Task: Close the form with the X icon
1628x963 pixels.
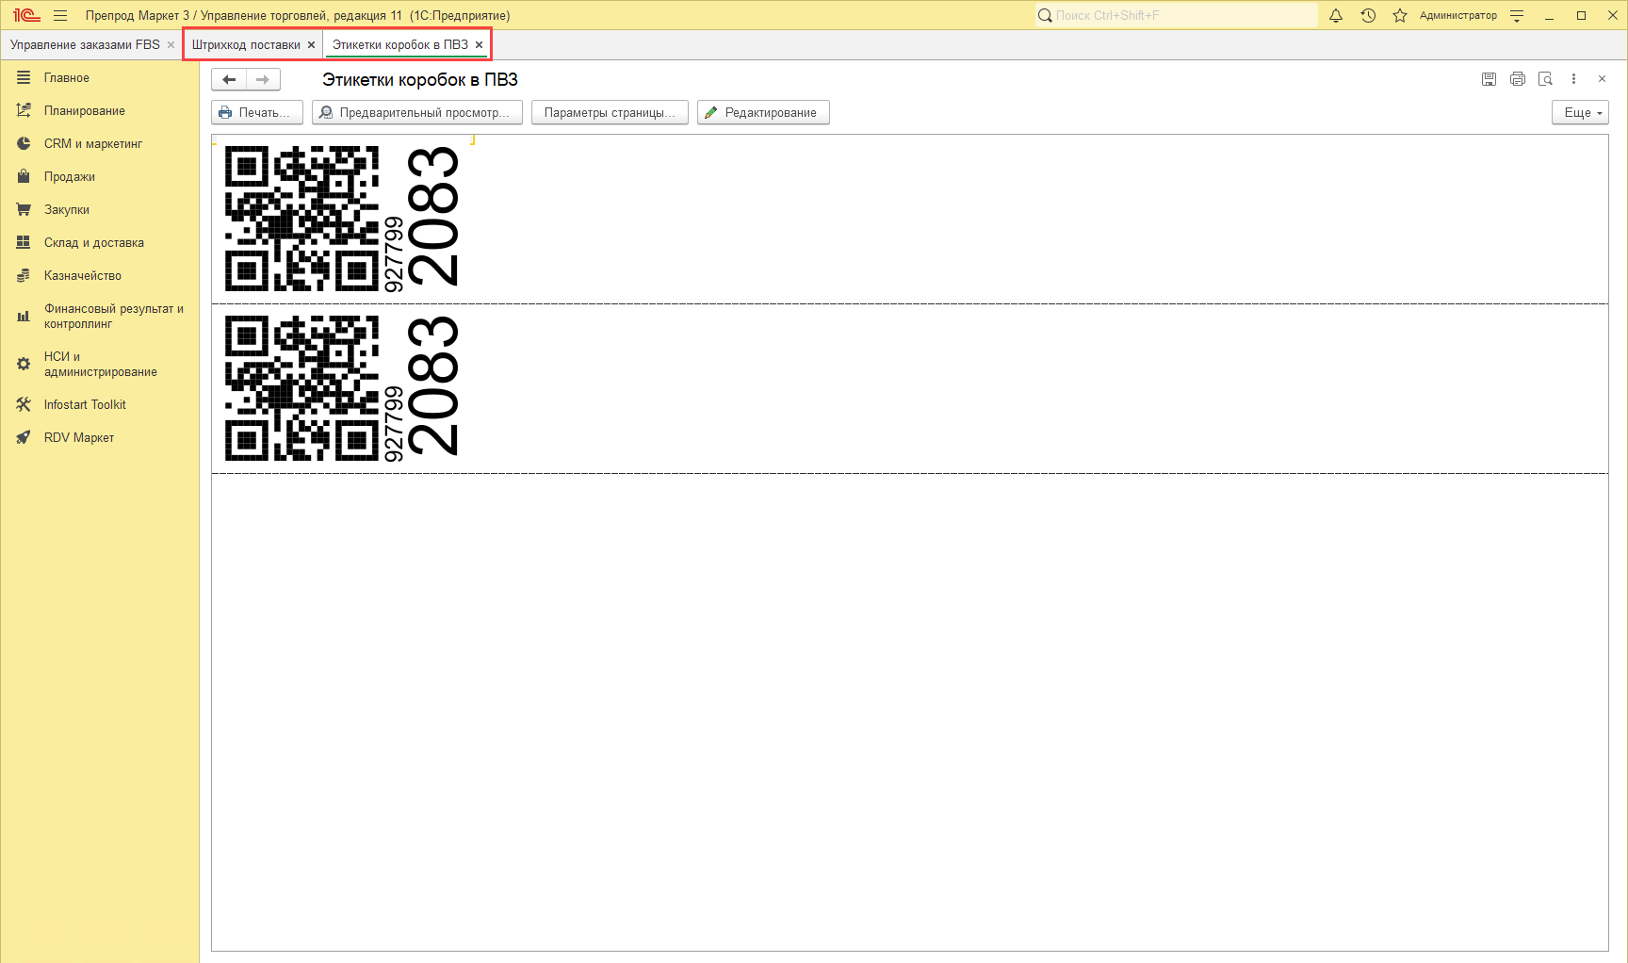Action: (1602, 79)
